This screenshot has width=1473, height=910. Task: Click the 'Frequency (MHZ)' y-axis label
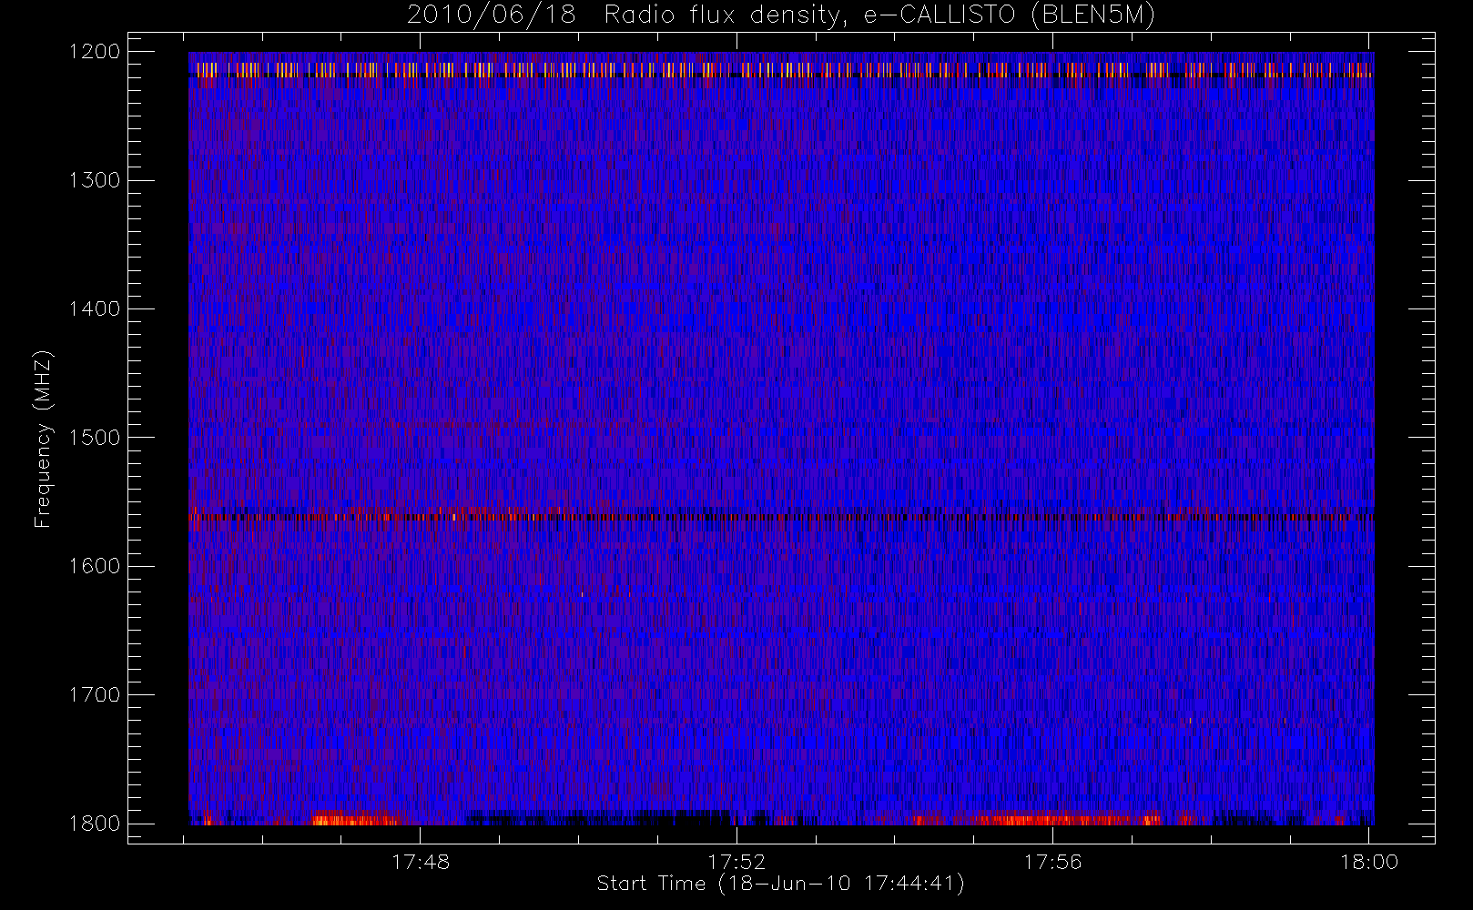click(43, 439)
